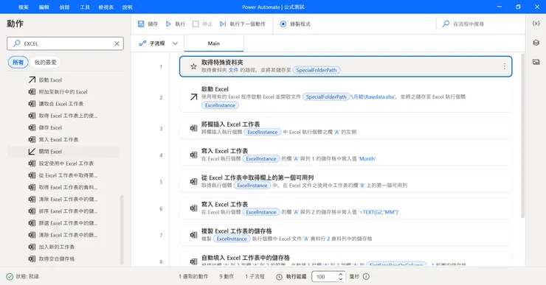Expand the 子流程 dropdown chevron
The width and height of the screenshot is (546, 285).
pos(175,43)
